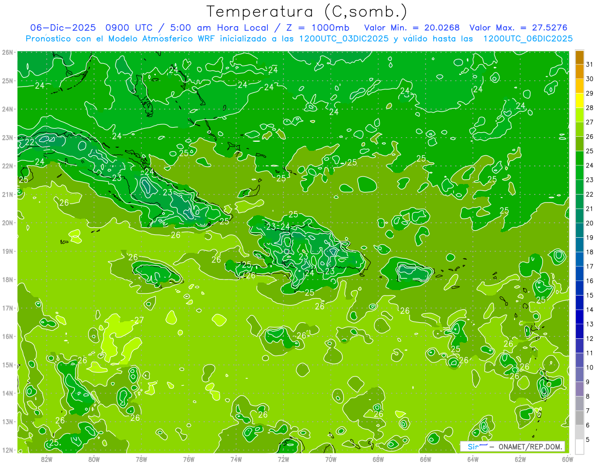The image size is (603, 466).
Task: Click the "70W" longitude axis label
Action: 331,459
